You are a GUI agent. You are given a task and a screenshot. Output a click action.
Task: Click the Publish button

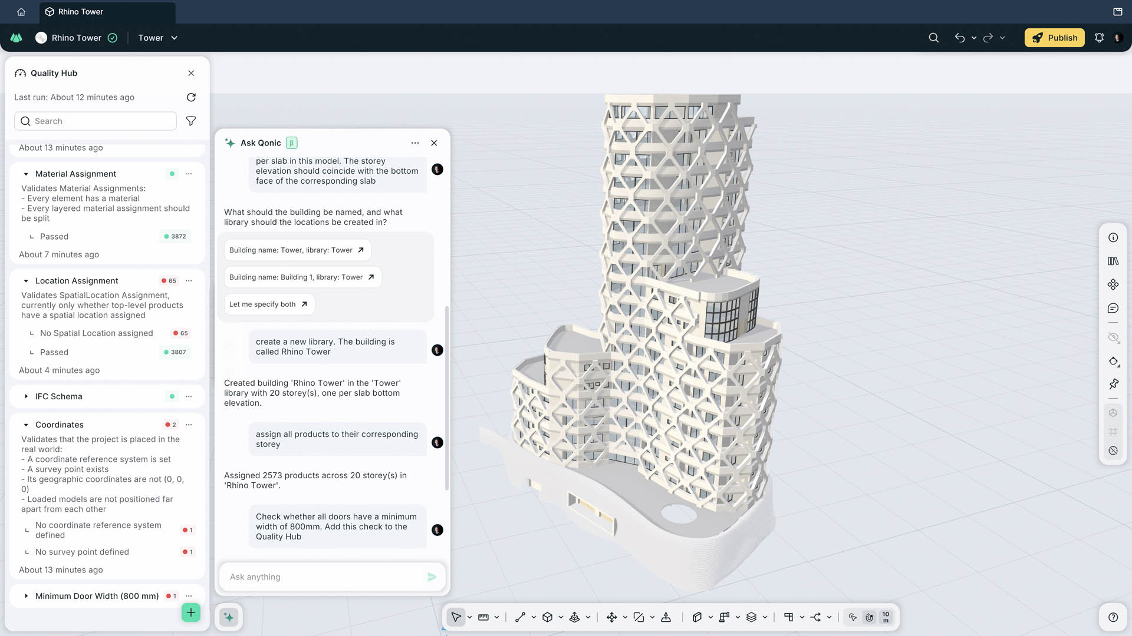point(1054,38)
